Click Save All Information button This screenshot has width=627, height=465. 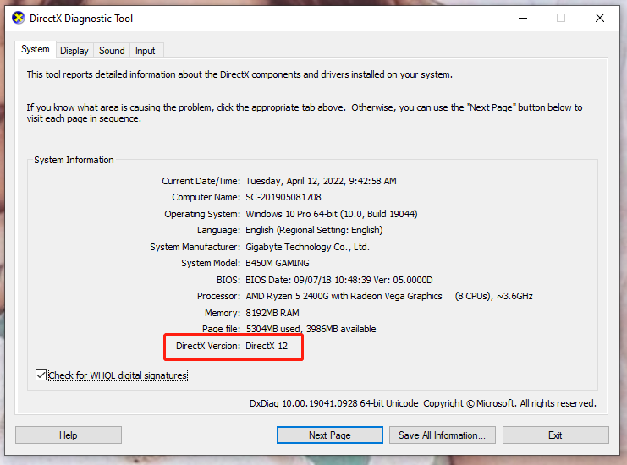tap(443, 435)
